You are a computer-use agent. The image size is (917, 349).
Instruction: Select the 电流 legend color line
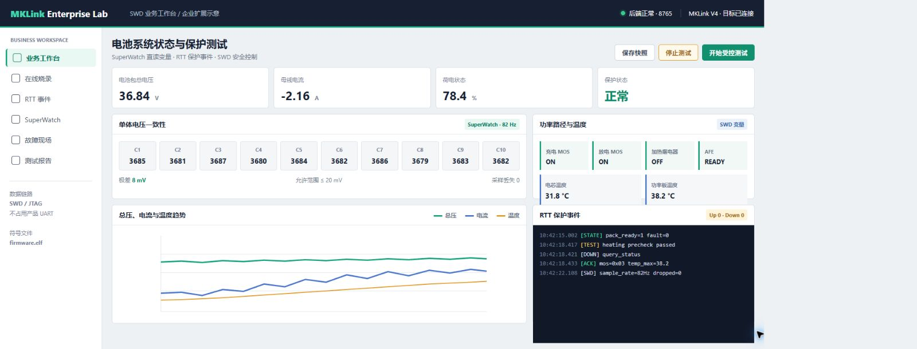[469, 216]
